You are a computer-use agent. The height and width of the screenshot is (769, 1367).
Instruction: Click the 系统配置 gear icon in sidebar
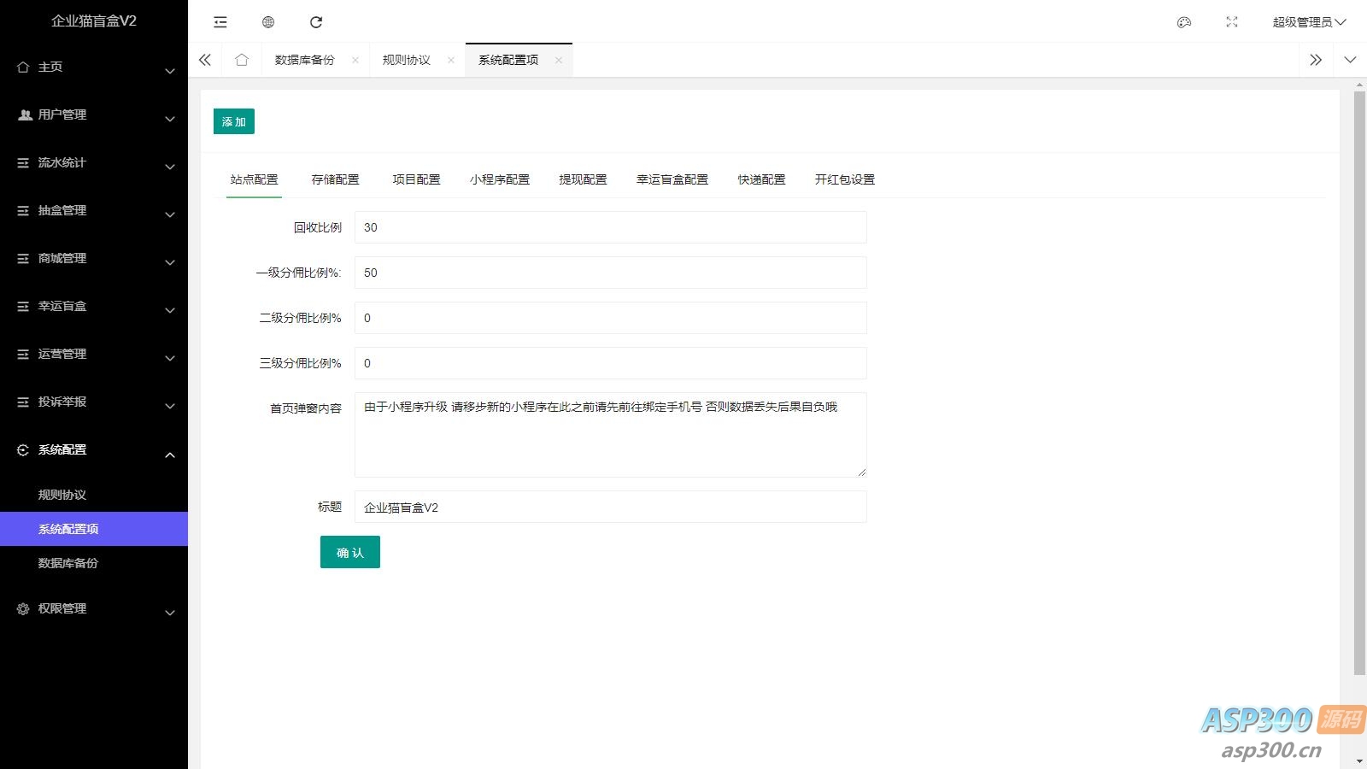(21, 449)
